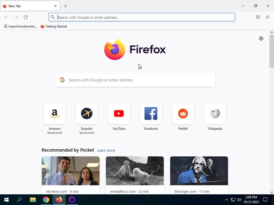Click the magnifier icon in address bar
This screenshot has height=205, width=274.
(53, 17)
